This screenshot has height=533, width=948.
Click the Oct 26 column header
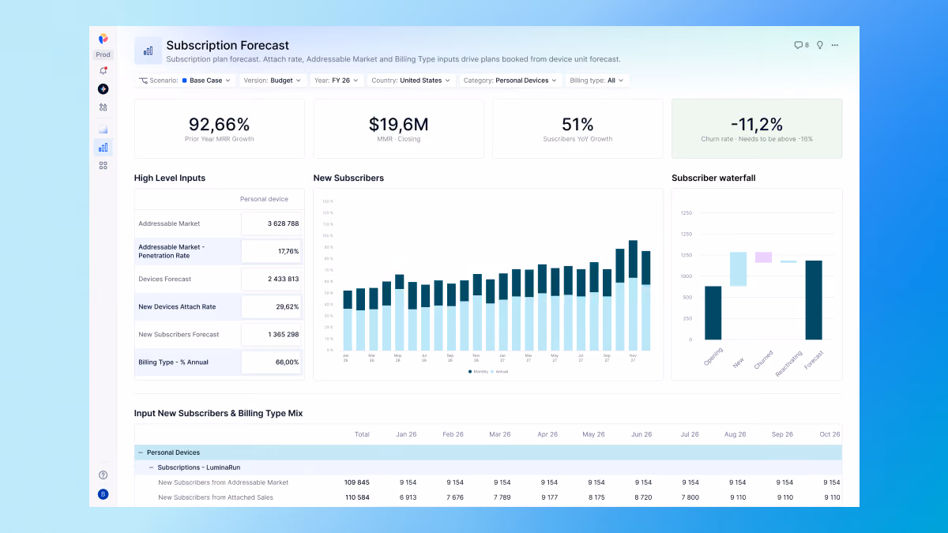click(x=830, y=434)
